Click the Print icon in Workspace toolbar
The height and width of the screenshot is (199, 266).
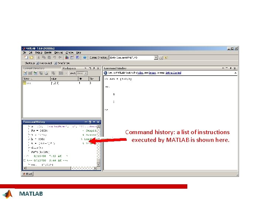tap(46, 73)
